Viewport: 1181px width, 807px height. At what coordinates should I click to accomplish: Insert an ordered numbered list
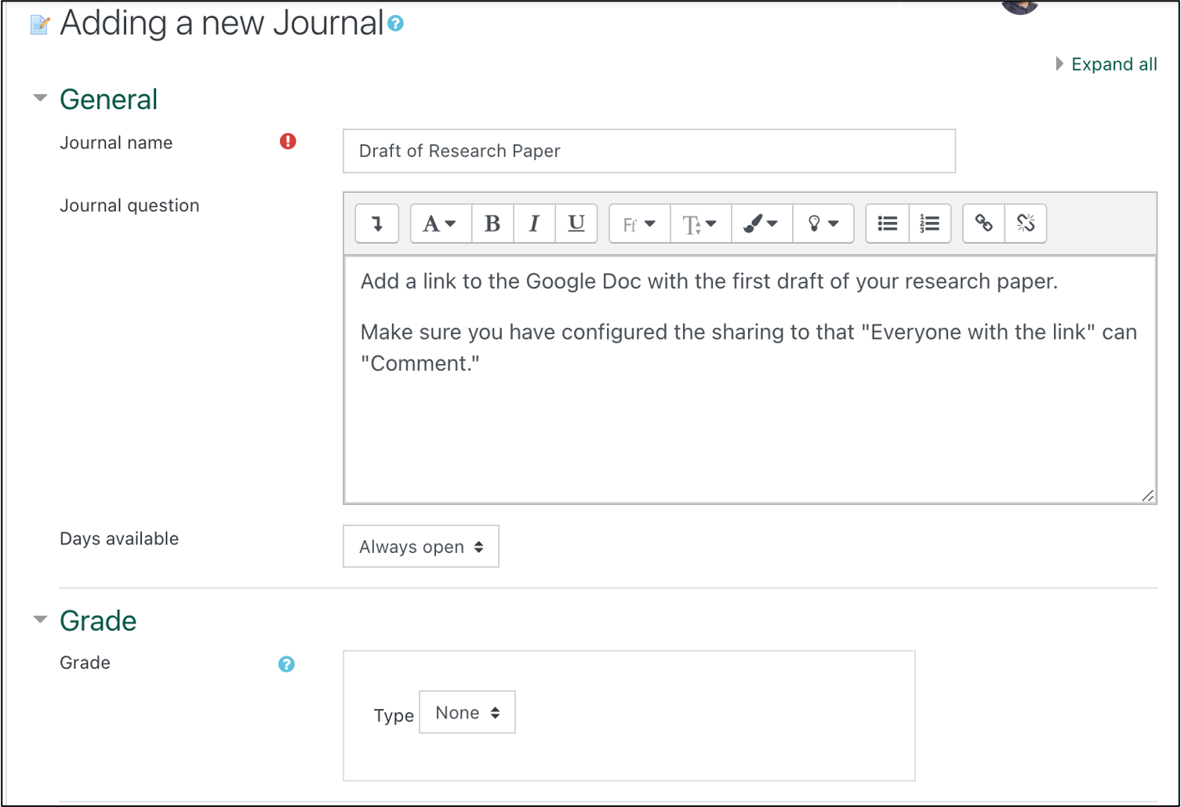click(x=929, y=224)
